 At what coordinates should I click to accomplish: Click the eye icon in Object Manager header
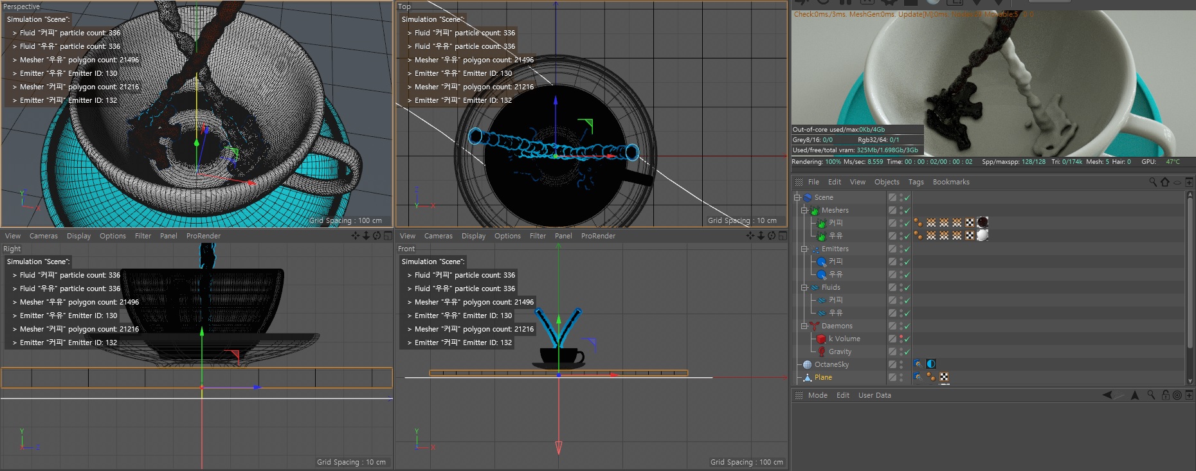(1177, 182)
